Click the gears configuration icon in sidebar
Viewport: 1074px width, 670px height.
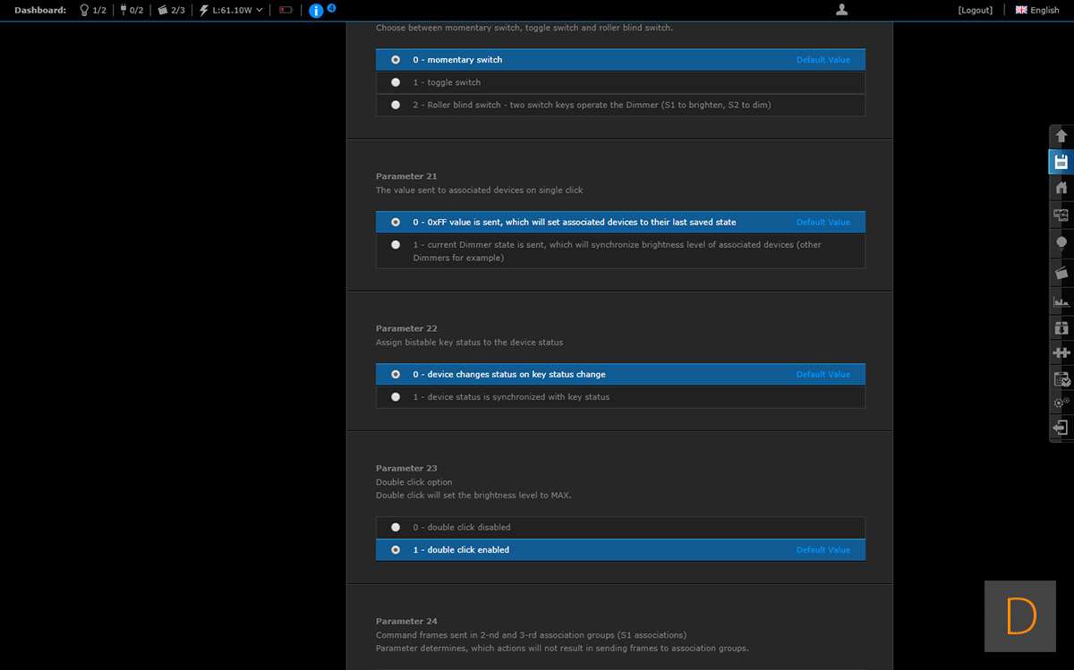pyautogui.click(x=1061, y=403)
